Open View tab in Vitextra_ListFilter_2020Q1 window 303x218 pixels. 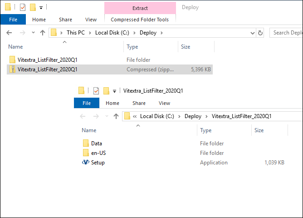[x=165, y=103]
